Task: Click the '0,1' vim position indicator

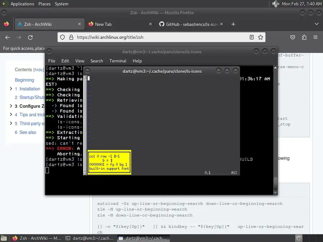Action: pos(208,173)
